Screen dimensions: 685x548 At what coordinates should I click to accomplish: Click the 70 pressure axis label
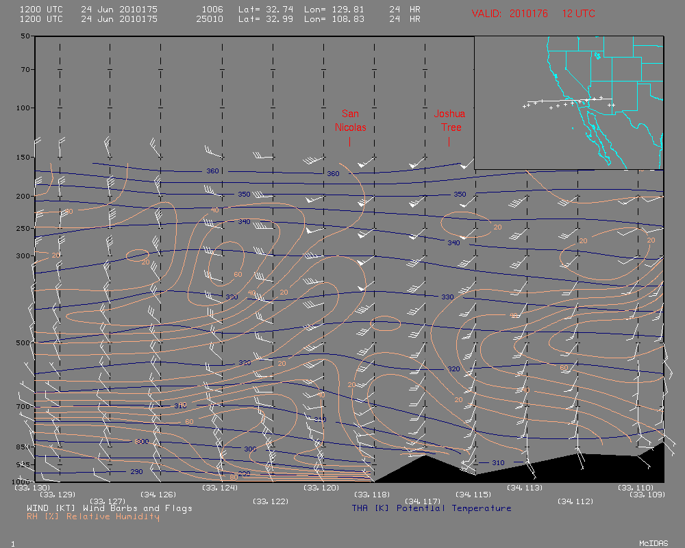click(x=25, y=69)
